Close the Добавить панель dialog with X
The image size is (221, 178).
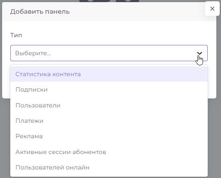(x=212, y=9)
